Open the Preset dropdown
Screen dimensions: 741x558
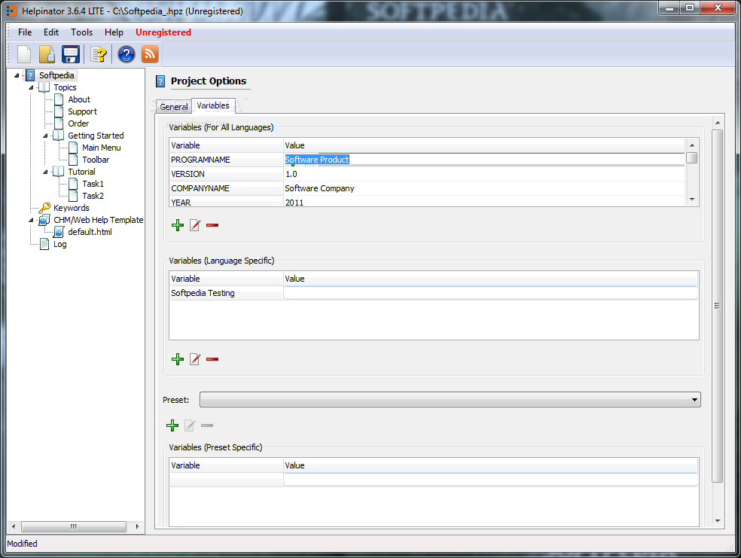[x=450, y=400]
